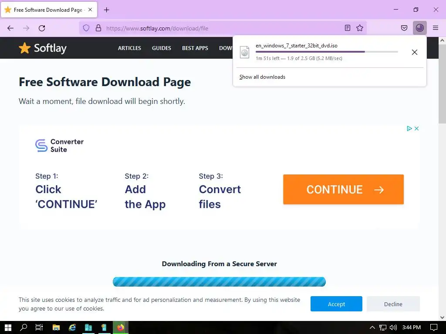Click the site security padlock icon
The width and height of the screenshot is (446, 334).
tap(98, 28)
